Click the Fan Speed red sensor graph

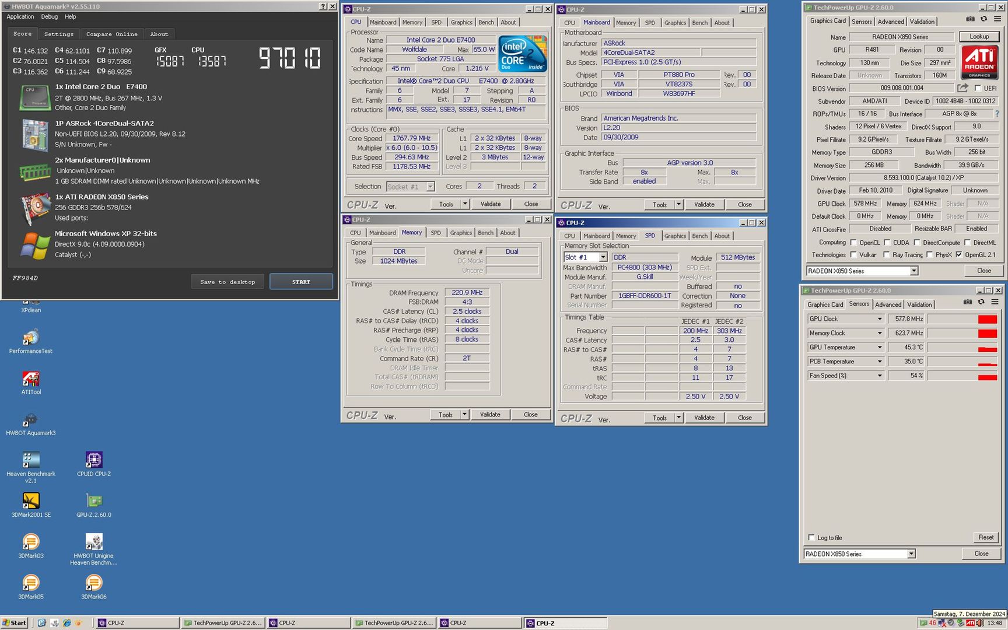963,376
